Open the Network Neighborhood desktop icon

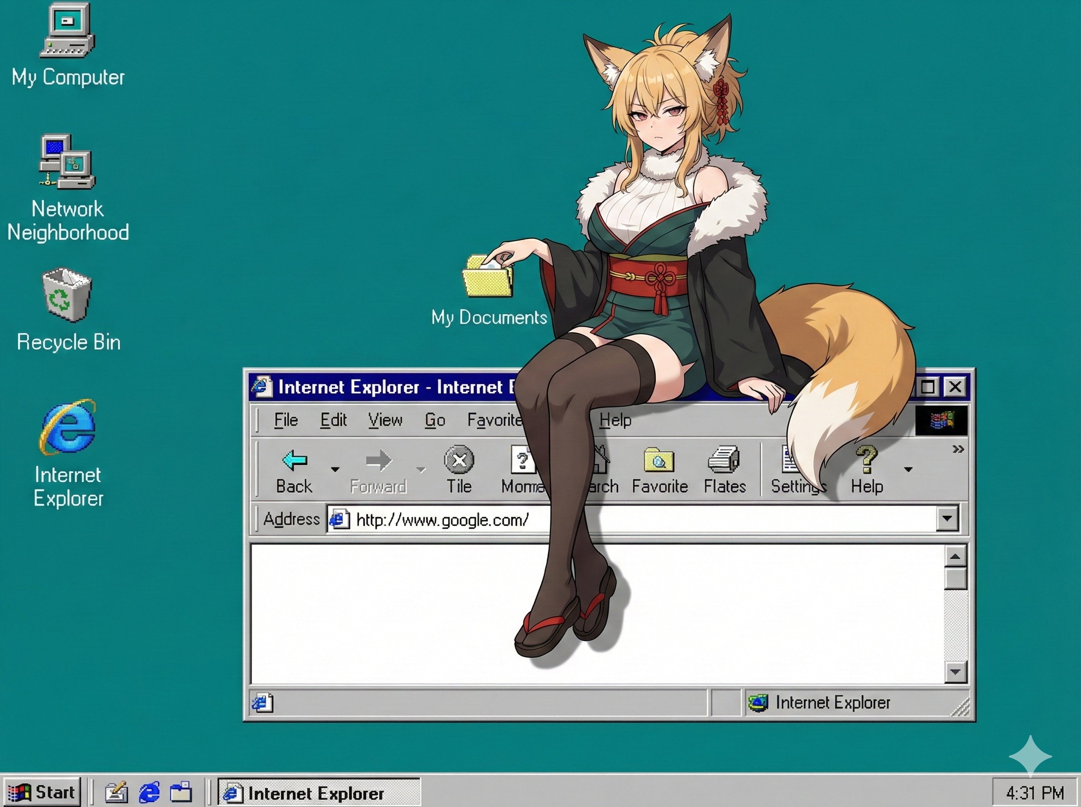point(67,162)
